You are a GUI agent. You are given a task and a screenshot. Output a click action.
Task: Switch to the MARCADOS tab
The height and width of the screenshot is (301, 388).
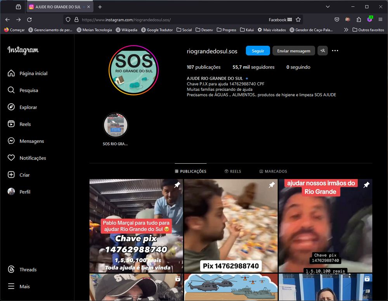pyautogui.click(x=273, y=171)
